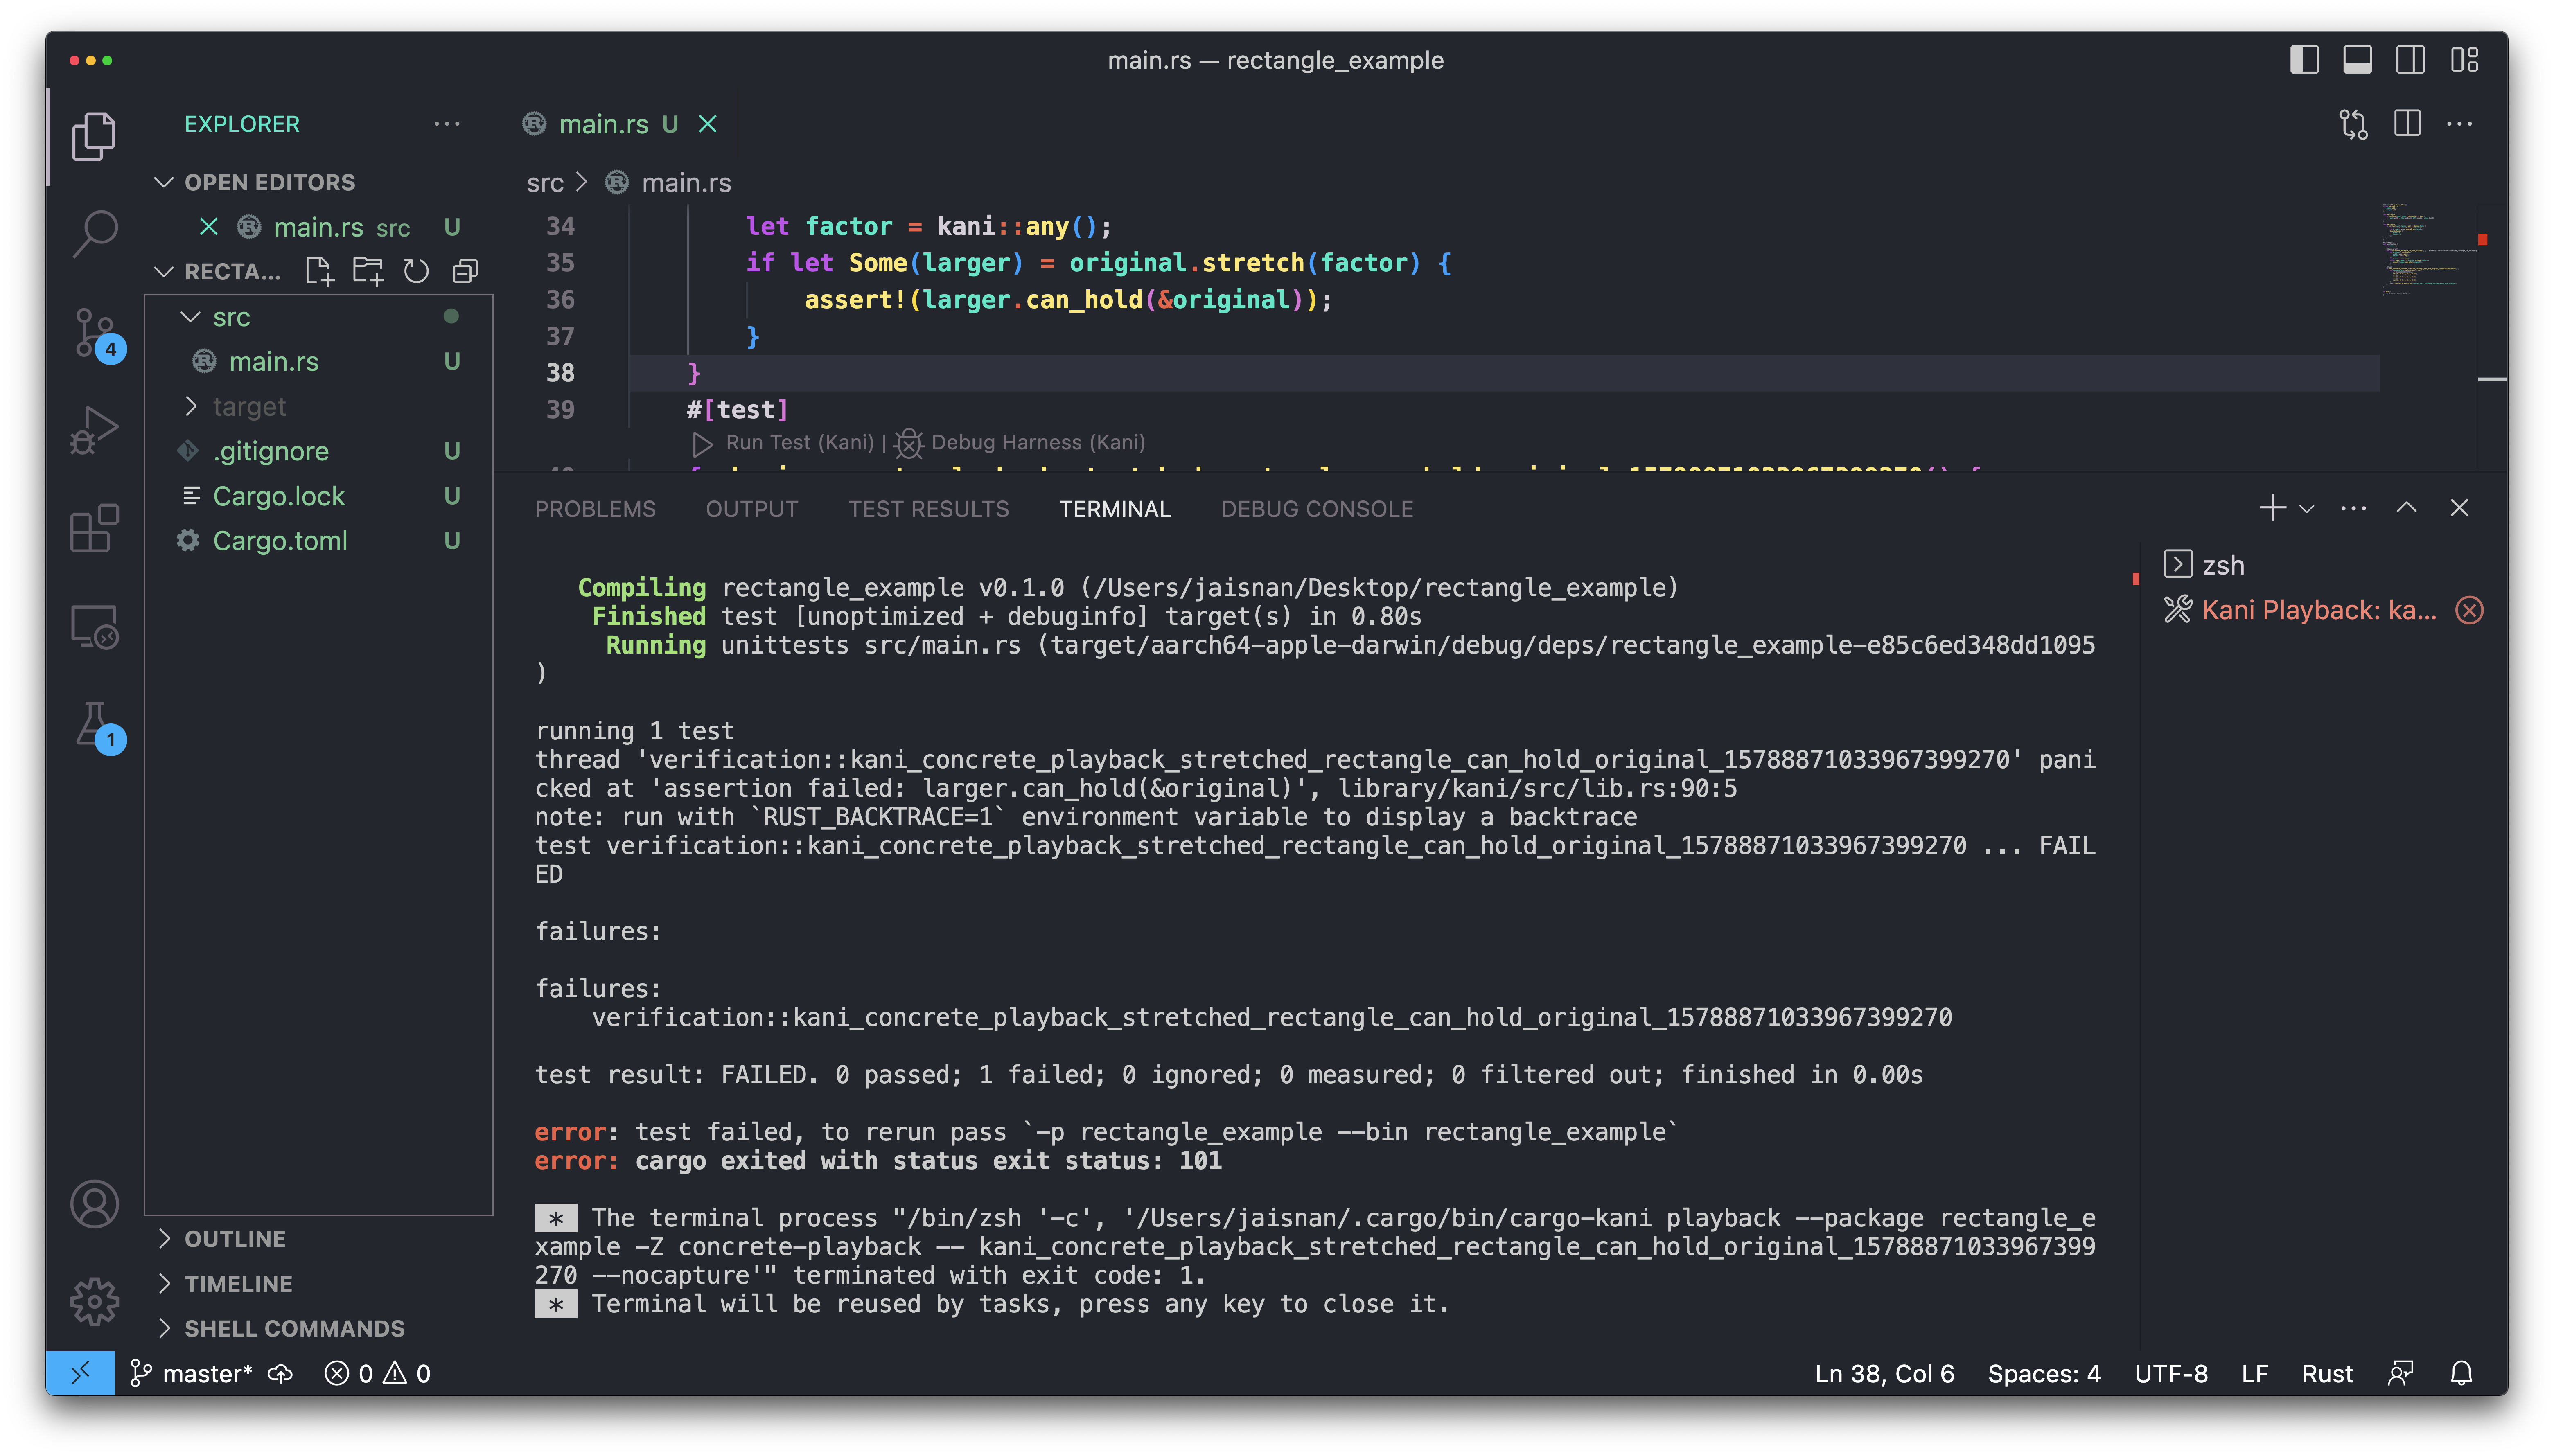Toggle the secondary side bar
2554x1456 pixels.
click(2410, 60)
